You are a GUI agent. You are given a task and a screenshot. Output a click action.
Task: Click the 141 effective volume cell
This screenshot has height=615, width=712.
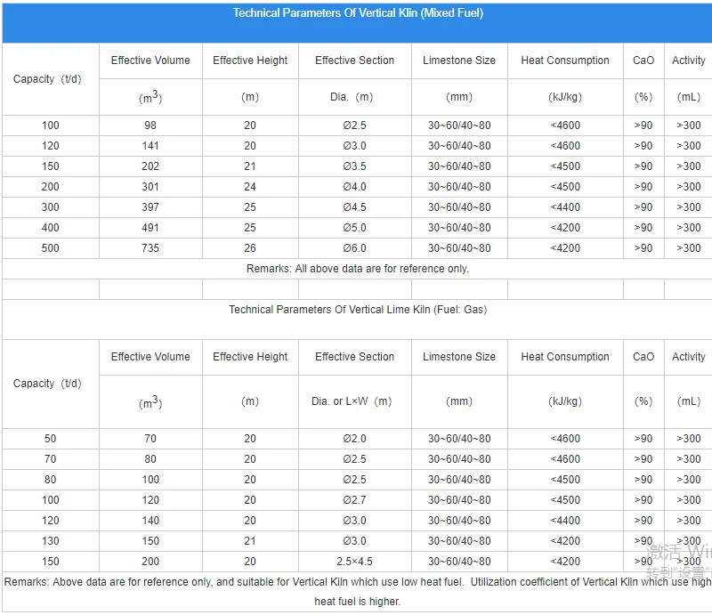click(150, 146)
